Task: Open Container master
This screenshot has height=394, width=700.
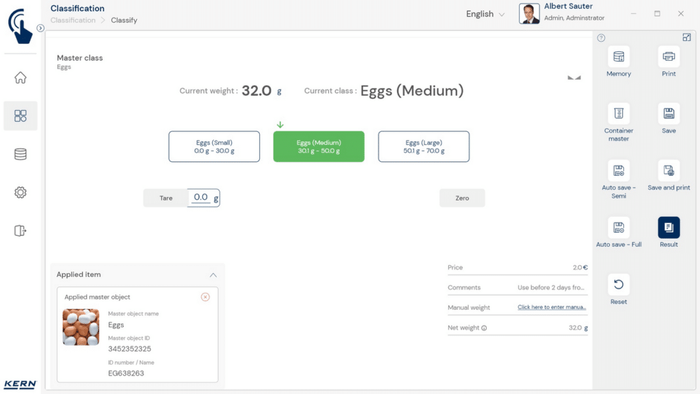Action: [x=618, y=114]
